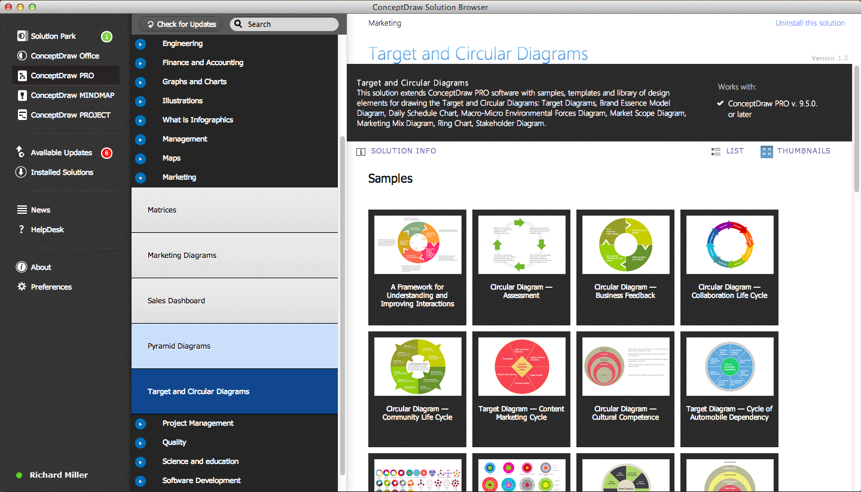The height and width of the screenshot is (492, 861).
Task: Click the solutions list scrollbar
Action: (343, 305)
